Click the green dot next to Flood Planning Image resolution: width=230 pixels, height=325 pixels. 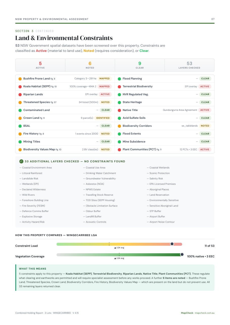pos(120,79)
